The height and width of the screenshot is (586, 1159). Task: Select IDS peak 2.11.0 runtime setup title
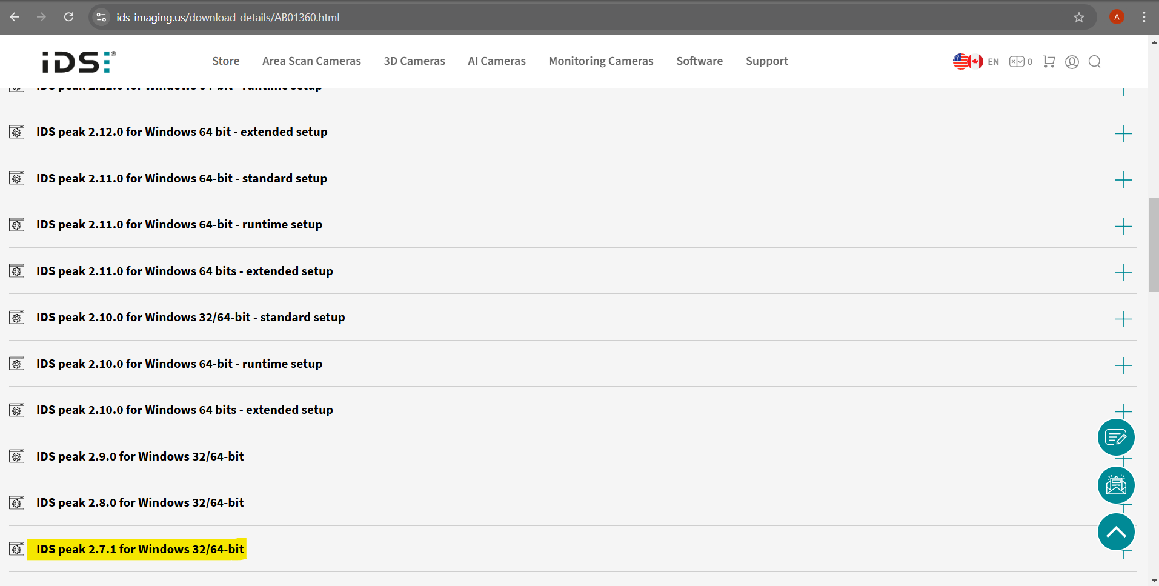(179, 224)
